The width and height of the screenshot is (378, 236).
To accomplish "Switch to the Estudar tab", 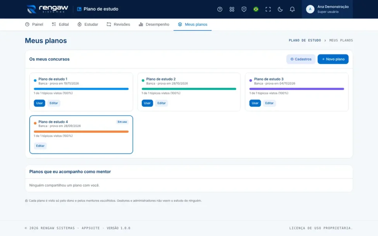I will click(88, 24).
